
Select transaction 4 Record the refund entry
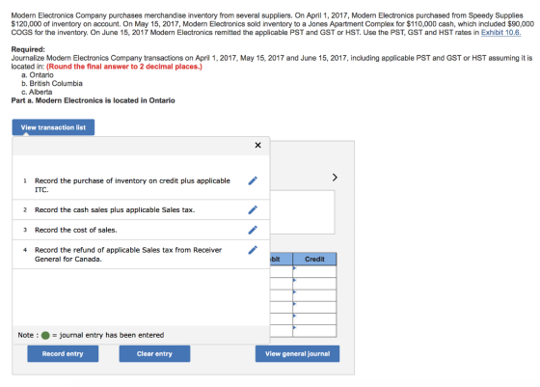point(128,255)
